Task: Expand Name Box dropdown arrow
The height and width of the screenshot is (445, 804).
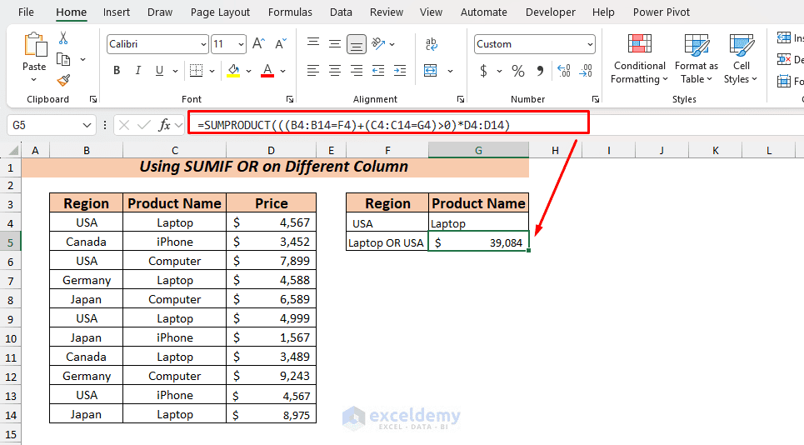Action: 87,125
